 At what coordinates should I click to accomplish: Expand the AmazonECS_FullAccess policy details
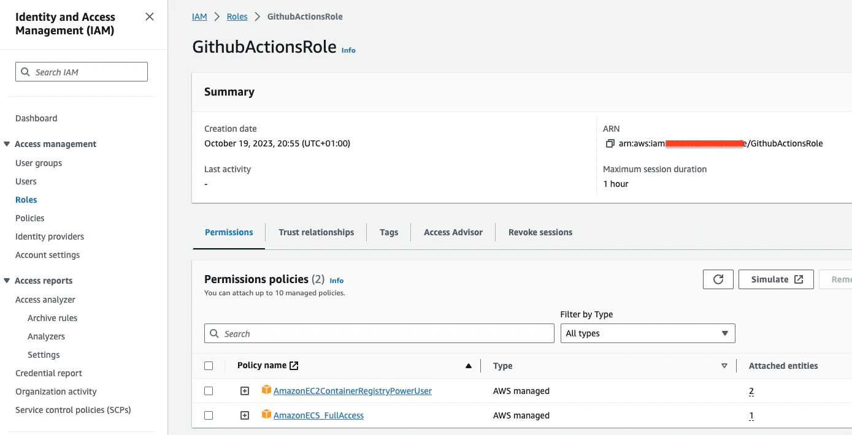coord(245,415)
